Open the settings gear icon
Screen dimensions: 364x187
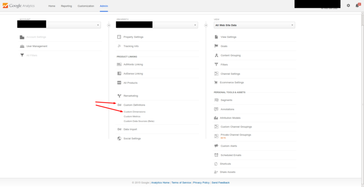click(x=348, y=6)
